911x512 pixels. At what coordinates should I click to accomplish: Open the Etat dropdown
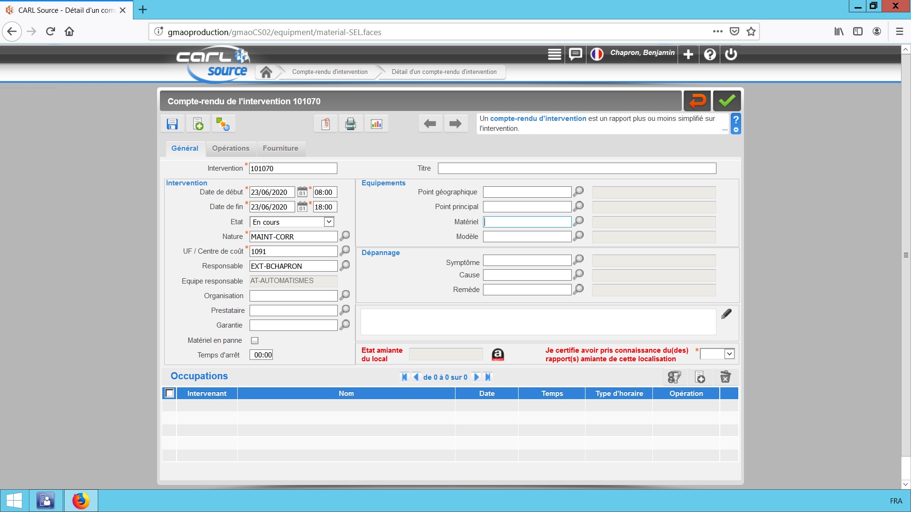tap(329, 222)
